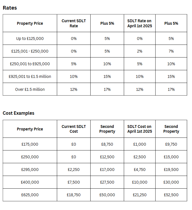Viewport: 192px width, 210px height.
Task: Click the £9,750 cost cell
Action: (x=171, y=144)
